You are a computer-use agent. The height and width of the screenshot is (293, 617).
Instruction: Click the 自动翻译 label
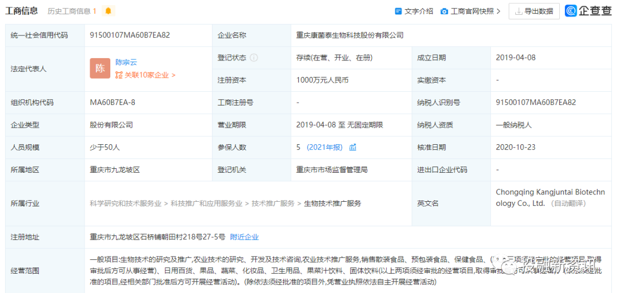(x=568, y=204)
